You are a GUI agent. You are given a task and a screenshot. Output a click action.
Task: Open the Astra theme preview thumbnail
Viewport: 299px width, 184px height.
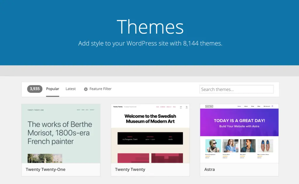click(239, 133)
